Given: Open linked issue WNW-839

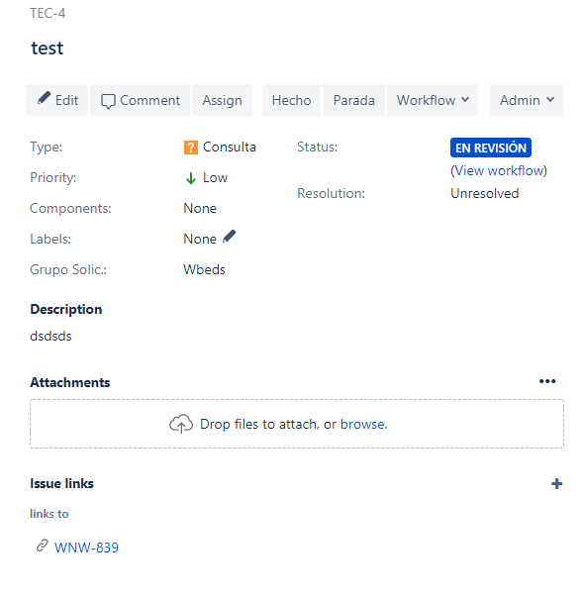Looking at the screenshot, I should pos(86,548).
